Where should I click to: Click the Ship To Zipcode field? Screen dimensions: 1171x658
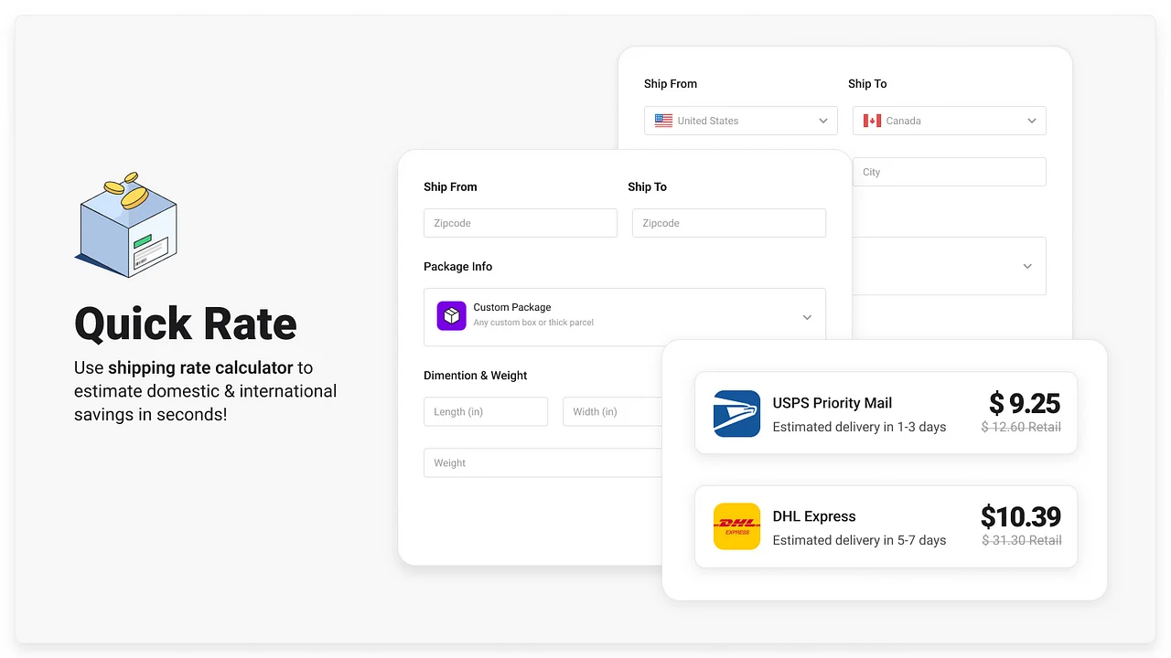pyautogui.click(x=728, y=223)
